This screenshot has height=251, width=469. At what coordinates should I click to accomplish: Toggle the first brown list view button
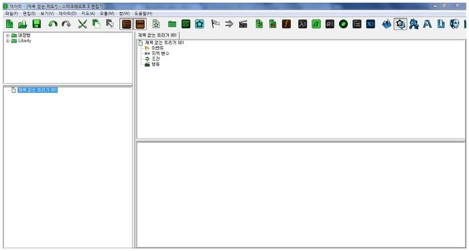click(127, 24)
